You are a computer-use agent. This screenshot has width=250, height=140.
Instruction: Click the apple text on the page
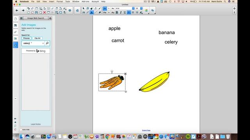[x=114, y=28]
